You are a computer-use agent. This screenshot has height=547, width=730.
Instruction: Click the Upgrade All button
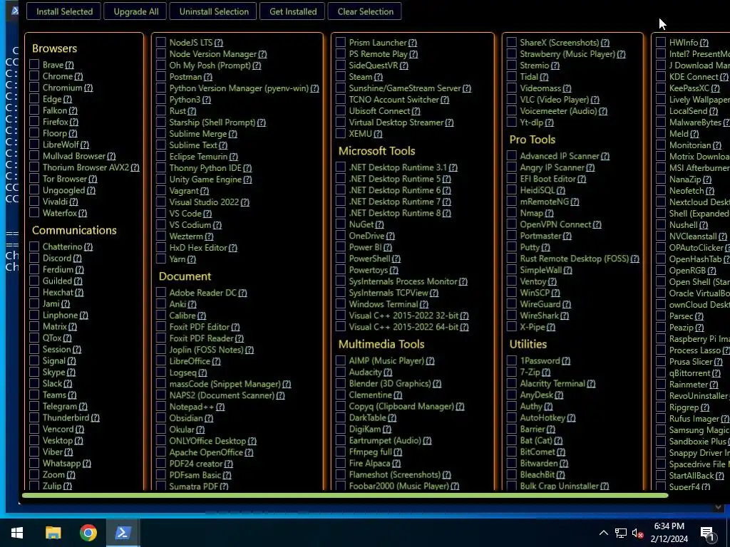click(x=136, y=11)
